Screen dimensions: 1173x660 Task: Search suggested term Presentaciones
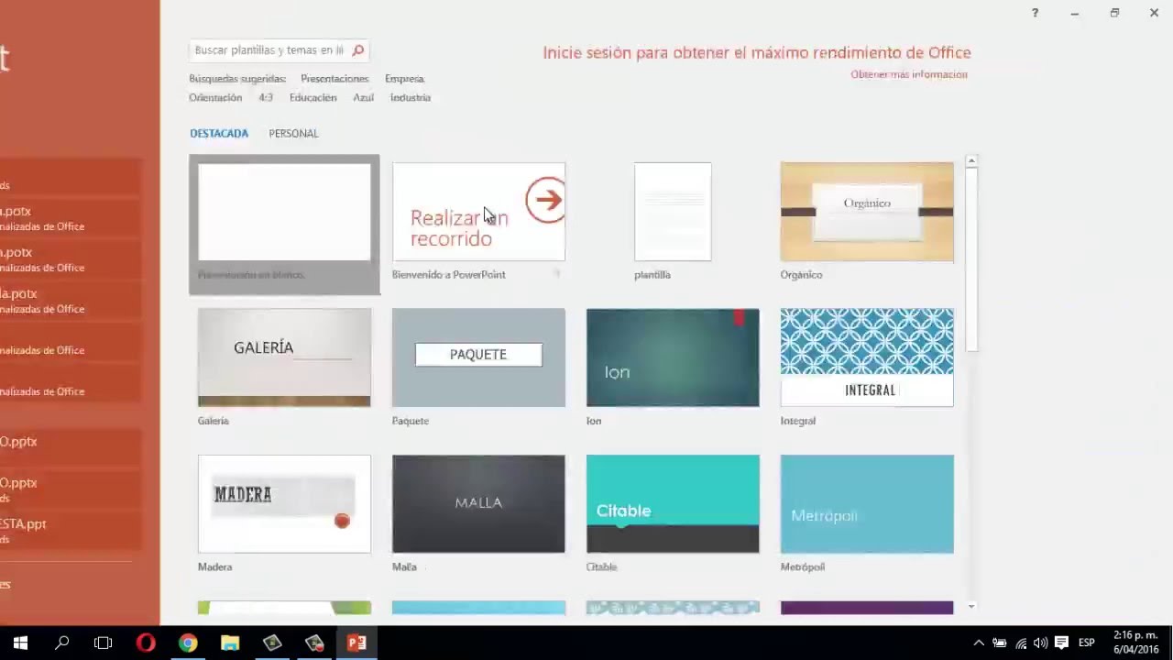334,79
